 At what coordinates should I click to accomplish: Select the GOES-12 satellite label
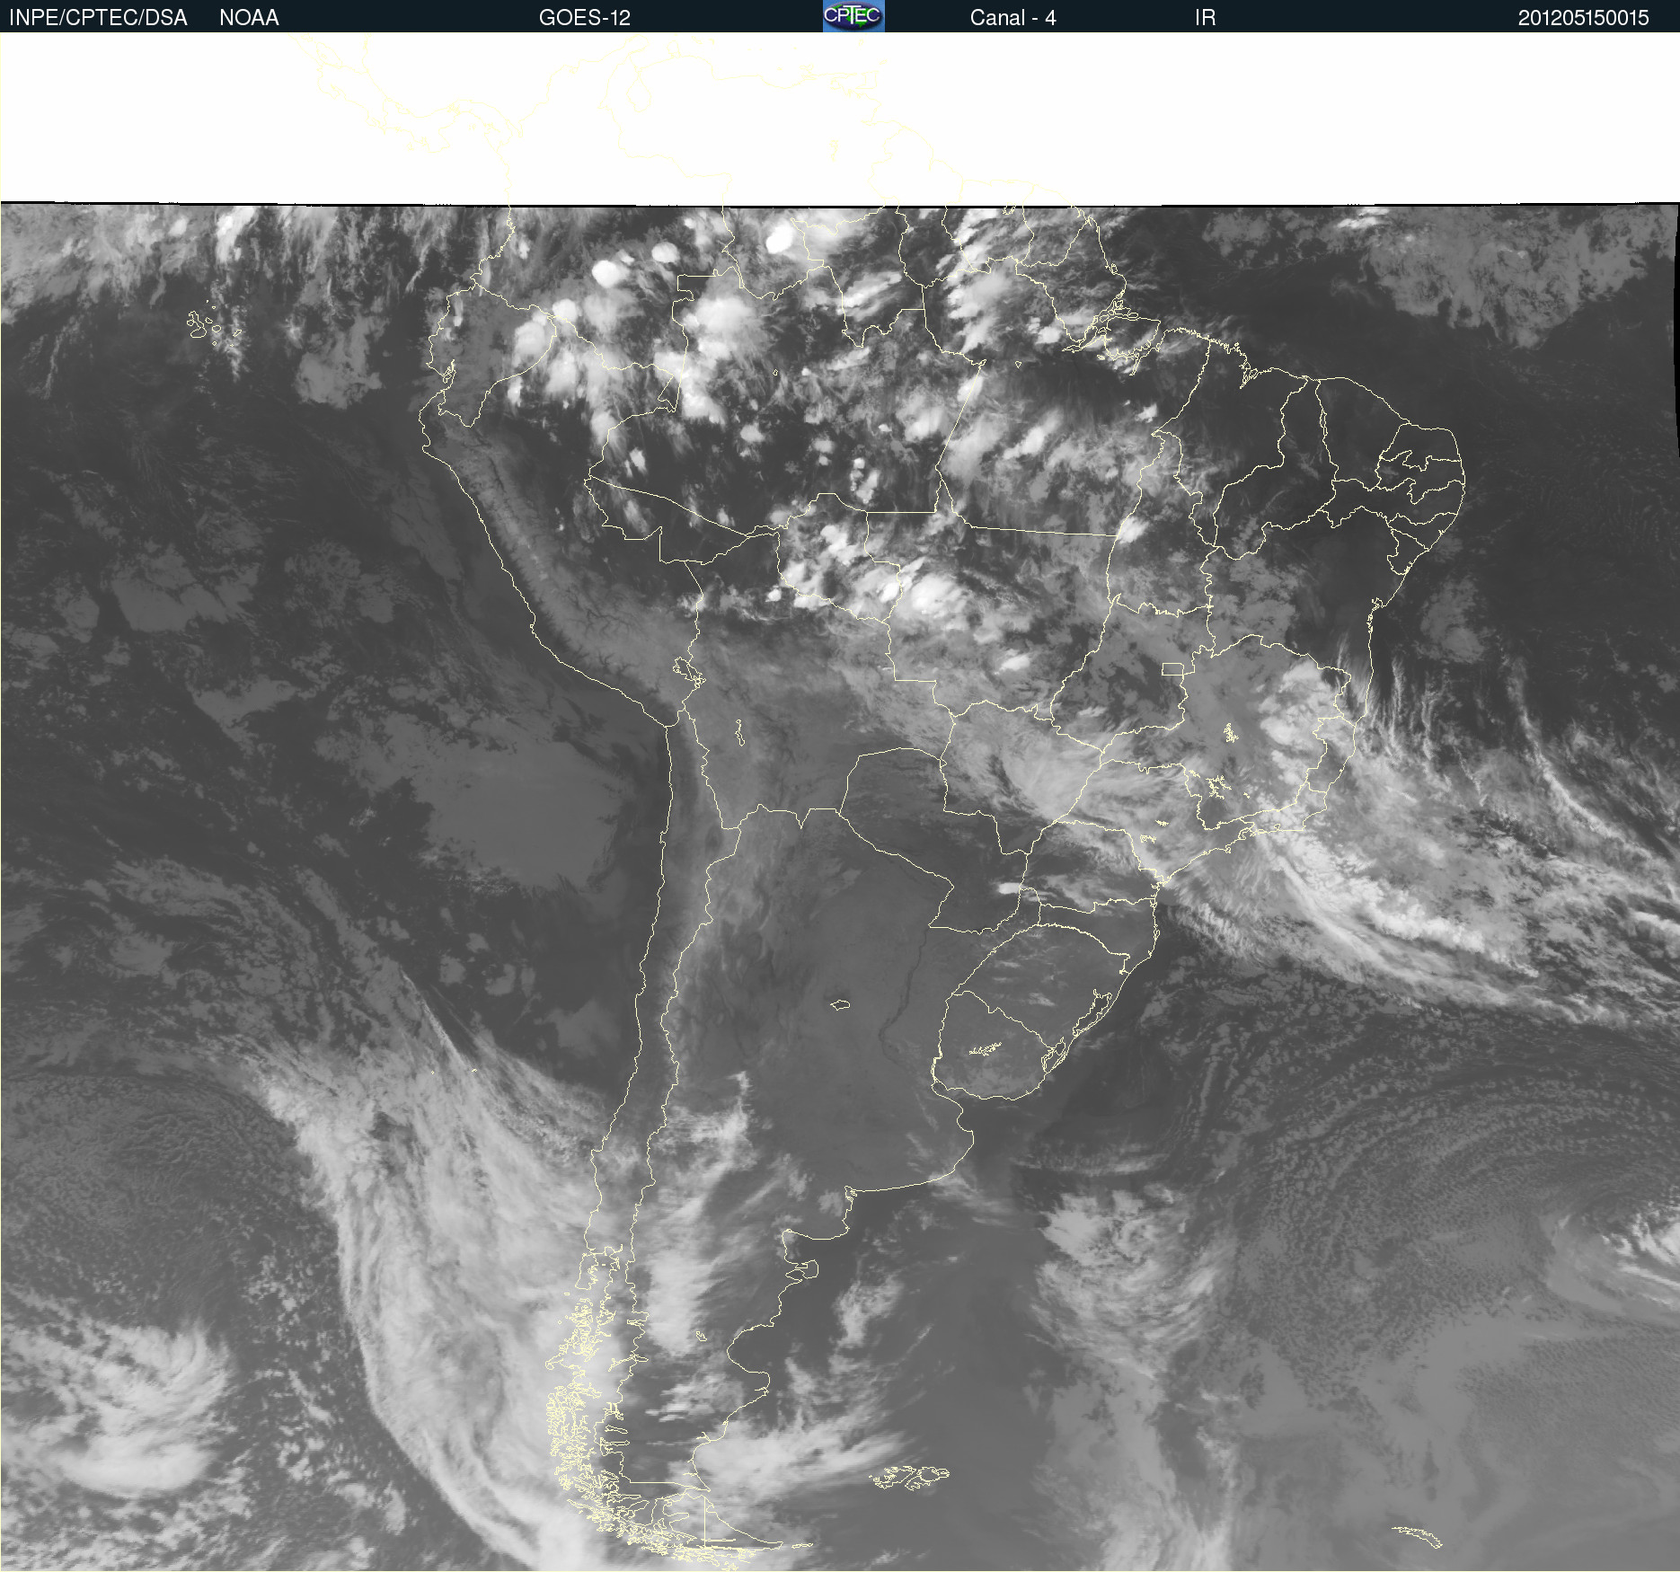click(585, 18)
